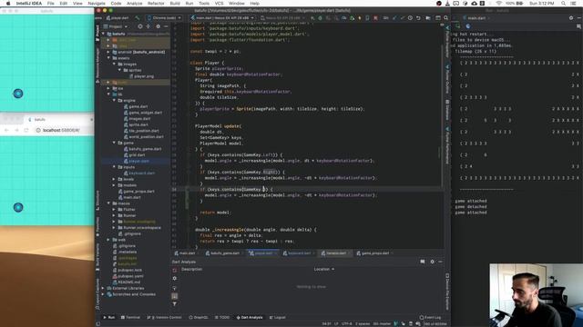Screen dimensions: 583x327
Task: Open the Flutter Inspector side tool window
Action: (x=447, y=43)
